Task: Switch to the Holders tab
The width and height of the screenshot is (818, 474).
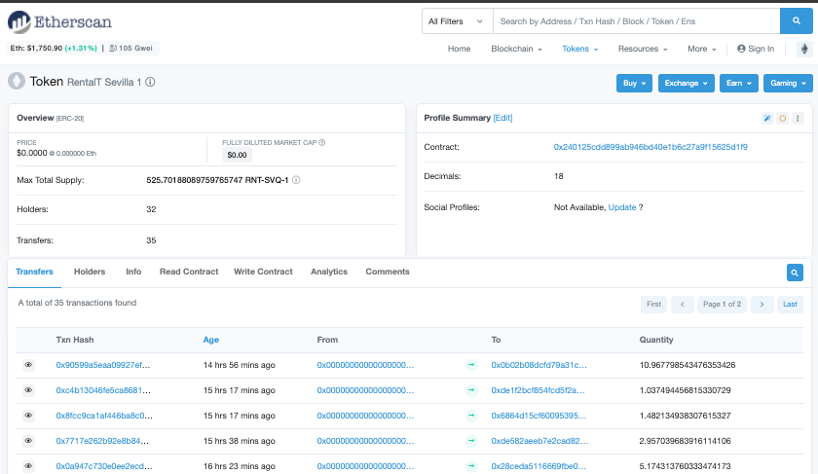Action: tap(90, 272)
